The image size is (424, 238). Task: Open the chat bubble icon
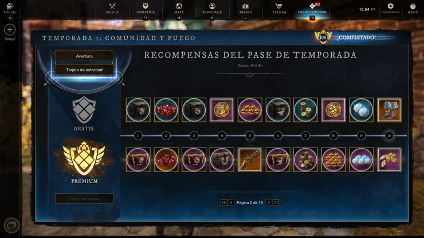click(11, 225)
